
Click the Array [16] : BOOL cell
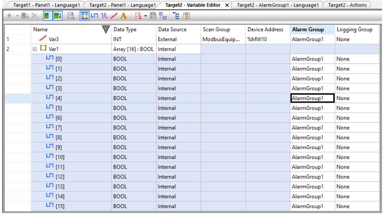[x=134, y=49]
